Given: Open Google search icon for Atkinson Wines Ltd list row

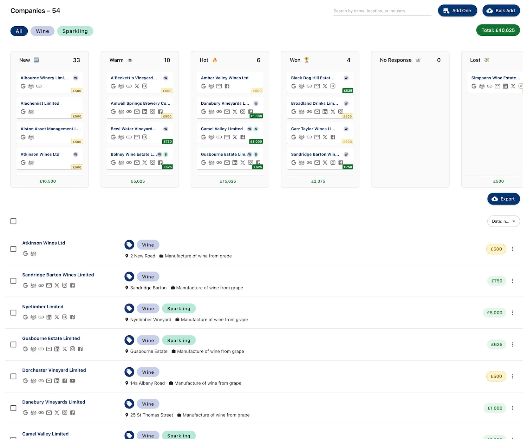Looking at the screenshot, I should [25, 254].
